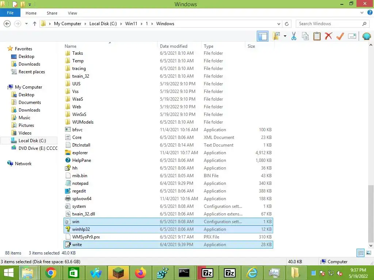374x280 pixels.
Task: Click the orange checkmark Properties icon
Action: click(340, 36)
